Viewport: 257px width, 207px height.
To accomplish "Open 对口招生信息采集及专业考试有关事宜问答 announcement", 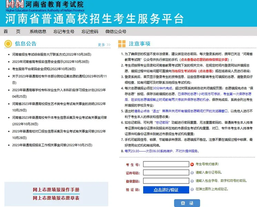I will tap(59, 135).
